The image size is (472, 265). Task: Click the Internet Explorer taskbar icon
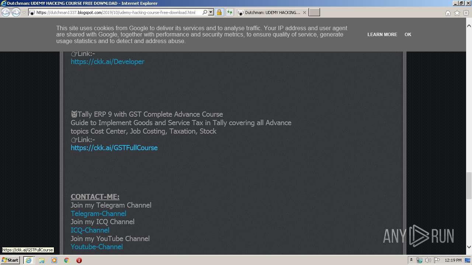[28, 260]
